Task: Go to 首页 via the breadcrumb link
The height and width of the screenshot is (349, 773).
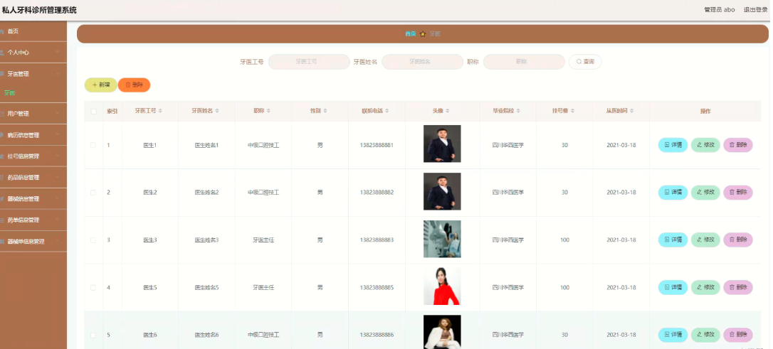Action: [410, 34]
